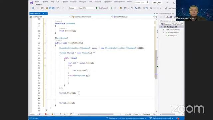
Task: Click the save all icon
Action: tap(53, 8)
